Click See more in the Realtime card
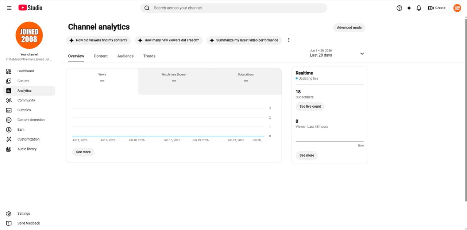 (x=307, y=156)
